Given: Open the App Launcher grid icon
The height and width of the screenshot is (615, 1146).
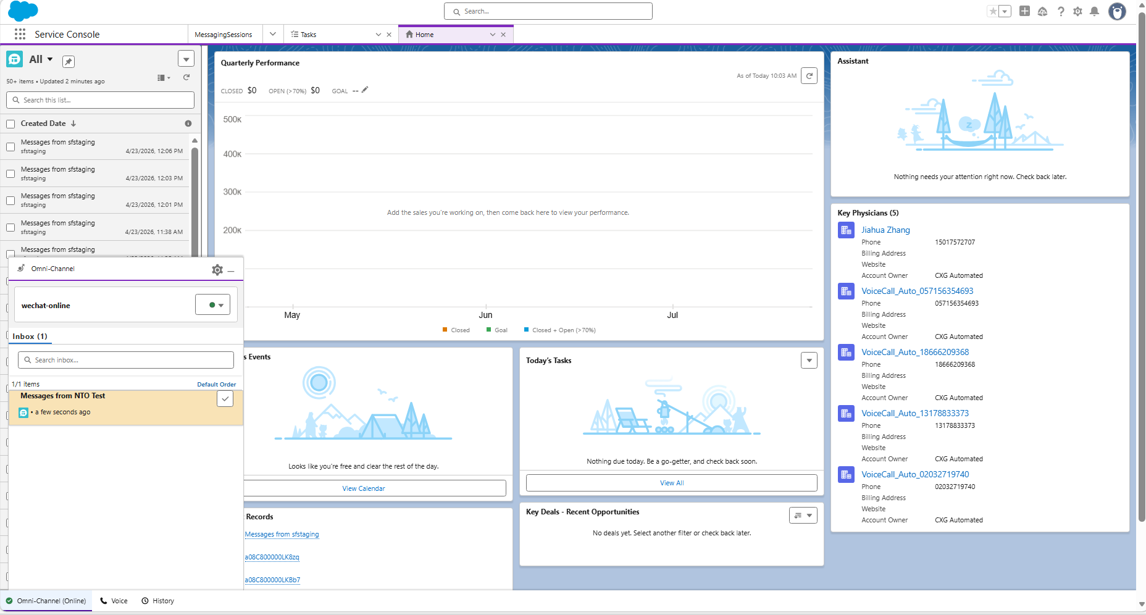Looking at the screenshot, I should pyautogui.click(x=20, y=34).
